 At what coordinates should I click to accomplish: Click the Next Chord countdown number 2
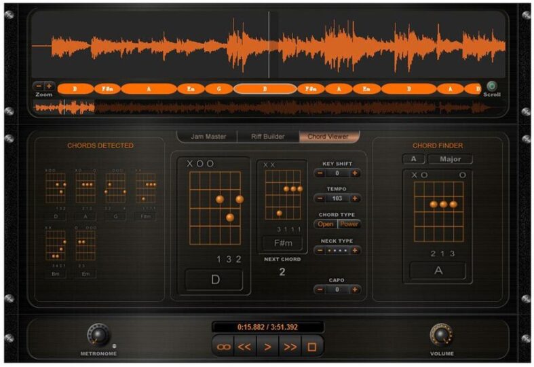(x=282, y=272)
